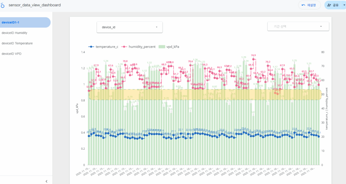Open the deviceID VPD page
Screen dimensions: 346x184
11,53
